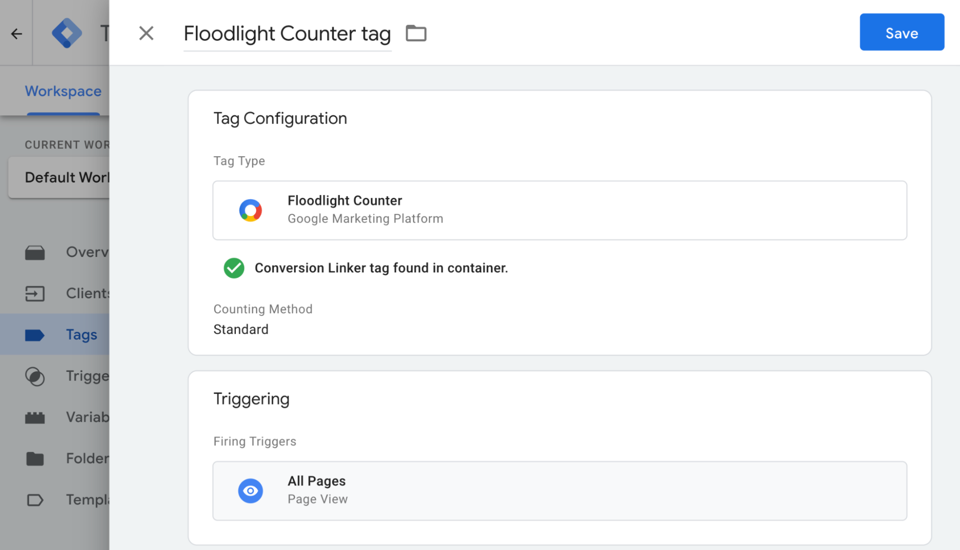Click the Overview sidebar icon
The image size is (960, 550).
click(35, 251)
